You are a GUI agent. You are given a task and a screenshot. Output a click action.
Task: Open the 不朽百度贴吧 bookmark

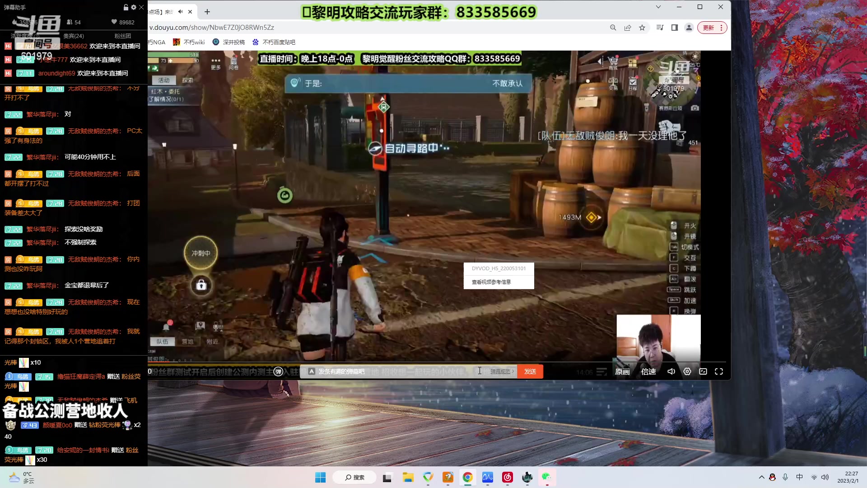coord(274,42)
